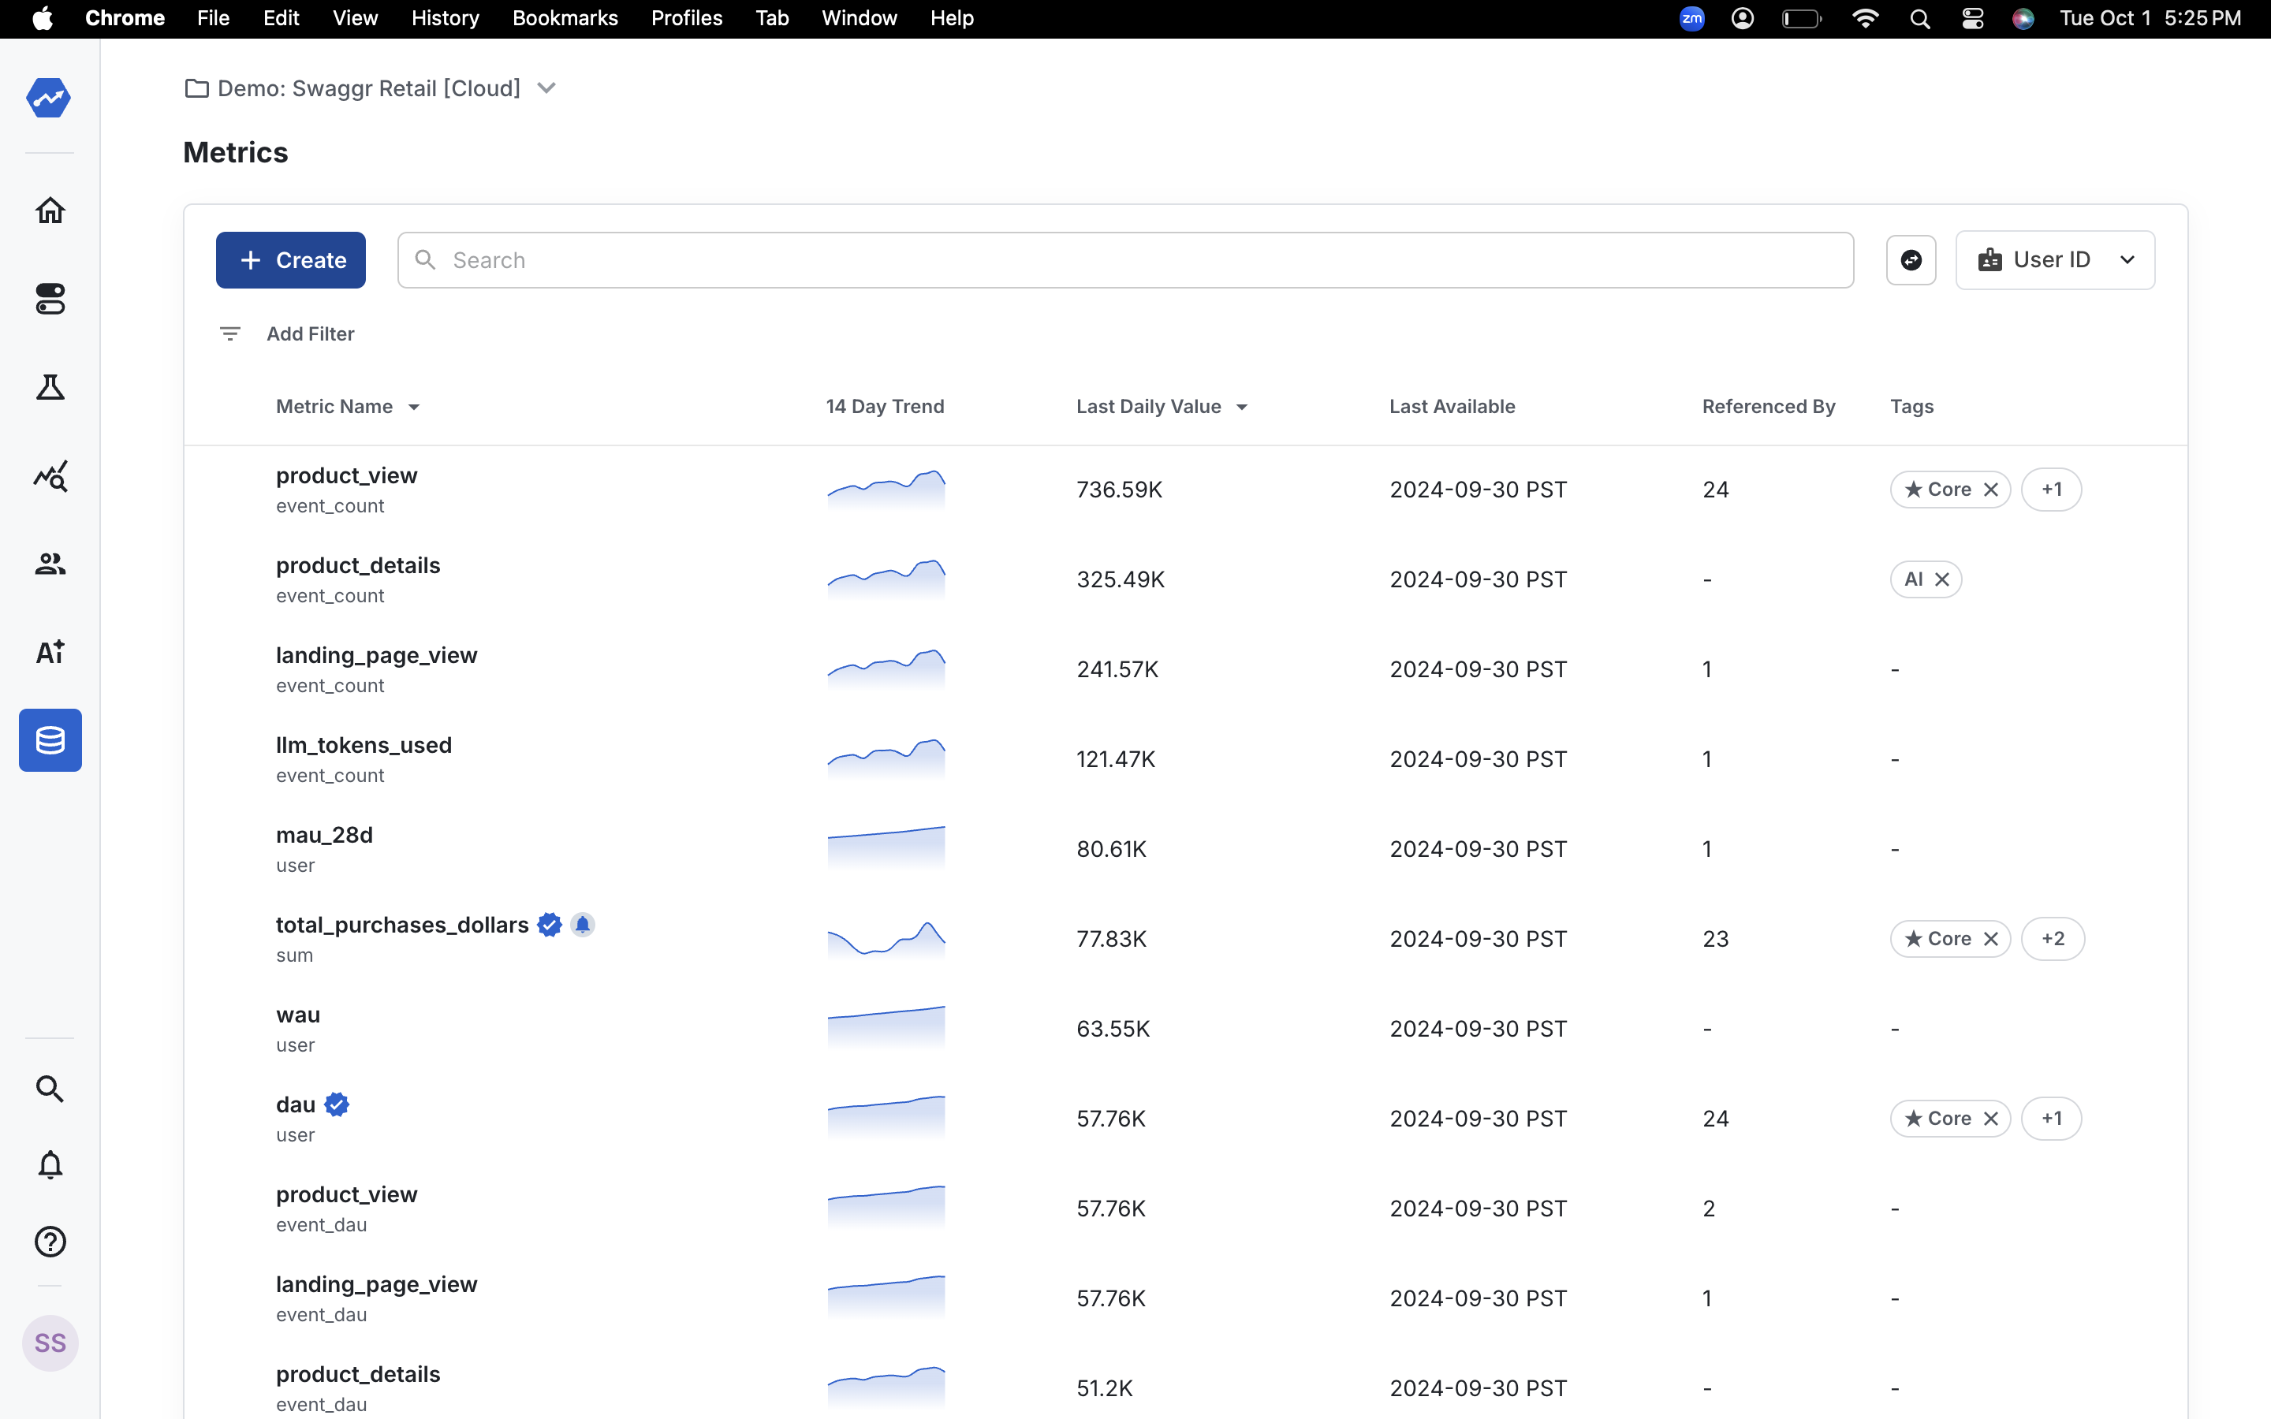Sort by Last Daily Value arrow

pyautogui.click(x=1241, y=408)
